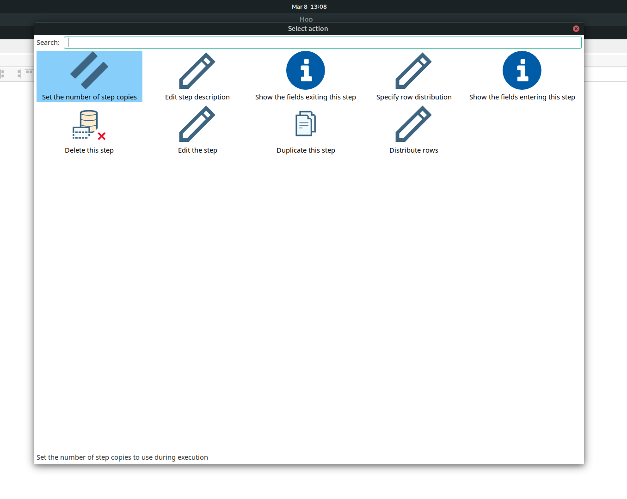627x499 pixels.
Task: Click the pencil icon above Edit step description
Action: click(x=197, y=70)
